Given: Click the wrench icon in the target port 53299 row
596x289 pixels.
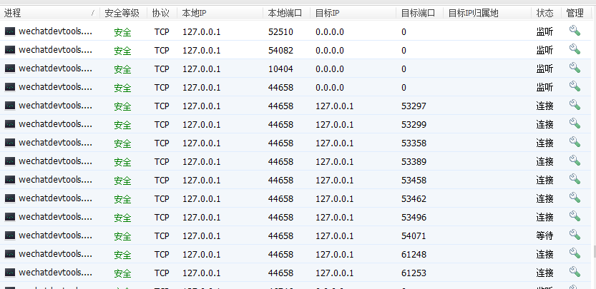Looking at the screenshot, I should click(x=575, y=123).
